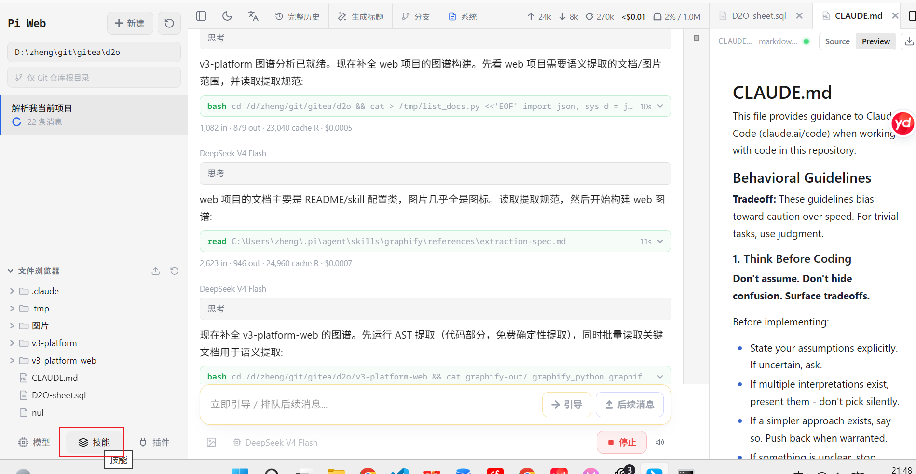
Task: Expand the v3-platform-web folder
Action: click(12, 361)
